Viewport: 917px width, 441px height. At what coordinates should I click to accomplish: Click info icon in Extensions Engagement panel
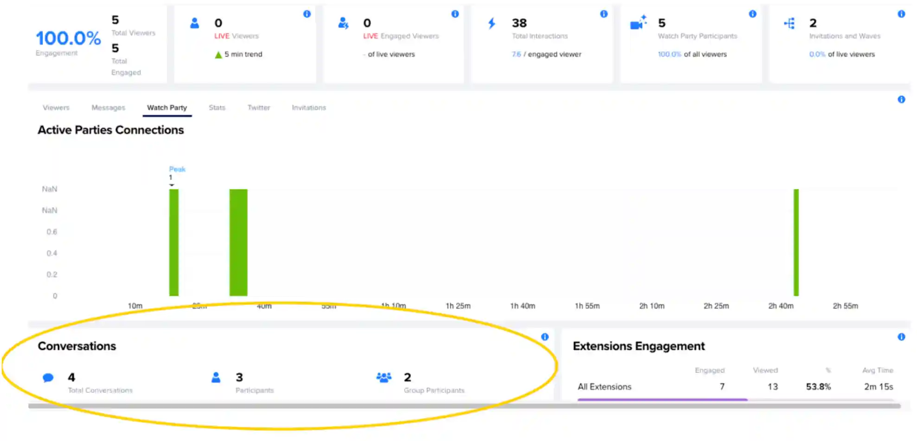pyautogui.click(x=901, y=337)
